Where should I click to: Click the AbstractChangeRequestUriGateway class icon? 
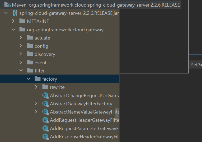(x=45, y=95)
